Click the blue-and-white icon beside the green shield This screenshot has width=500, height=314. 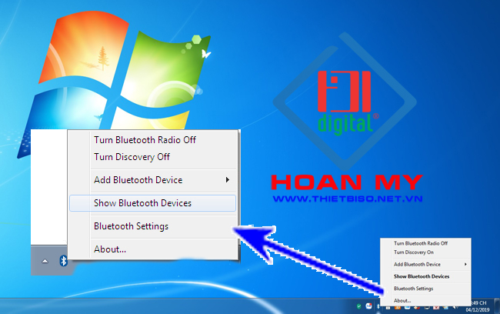coord(369,306)
